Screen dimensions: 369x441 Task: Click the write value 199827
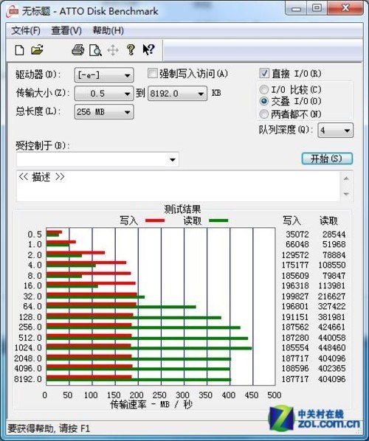pyautogui.click(x=295, y=296)
